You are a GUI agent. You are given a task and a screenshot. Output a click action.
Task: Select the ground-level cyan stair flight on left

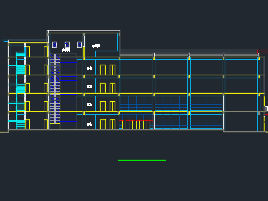coord(20,124)
